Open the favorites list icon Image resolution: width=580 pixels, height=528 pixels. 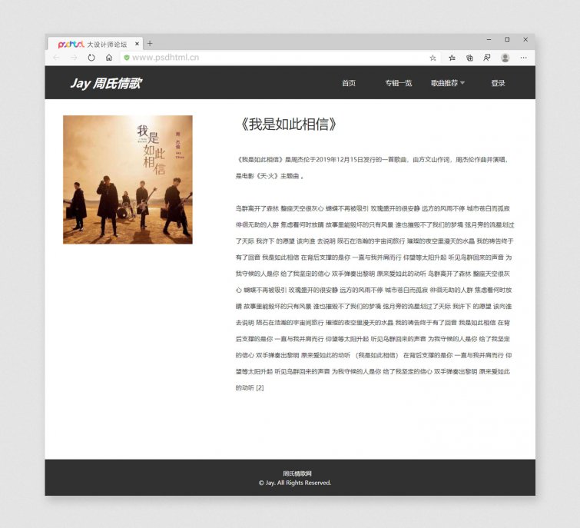[452, 58]
